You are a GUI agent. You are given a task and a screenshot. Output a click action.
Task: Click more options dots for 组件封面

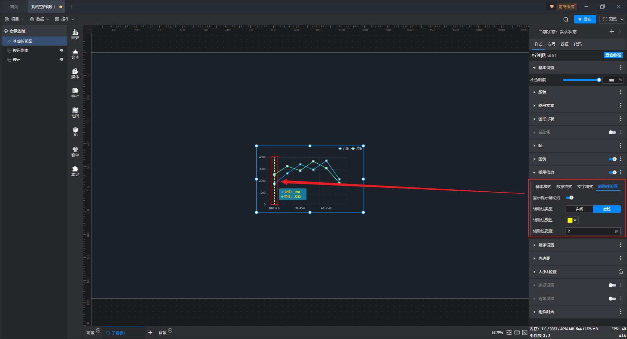(620, 312)
